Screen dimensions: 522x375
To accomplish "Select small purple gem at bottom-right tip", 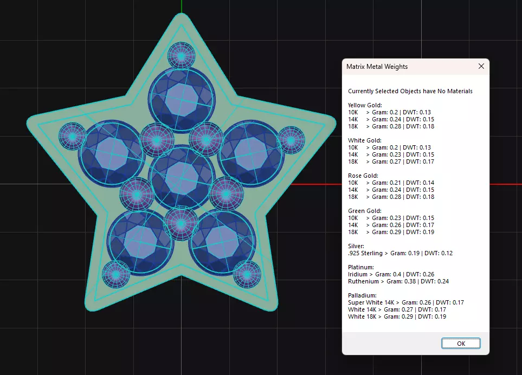I will click(247, 275).
